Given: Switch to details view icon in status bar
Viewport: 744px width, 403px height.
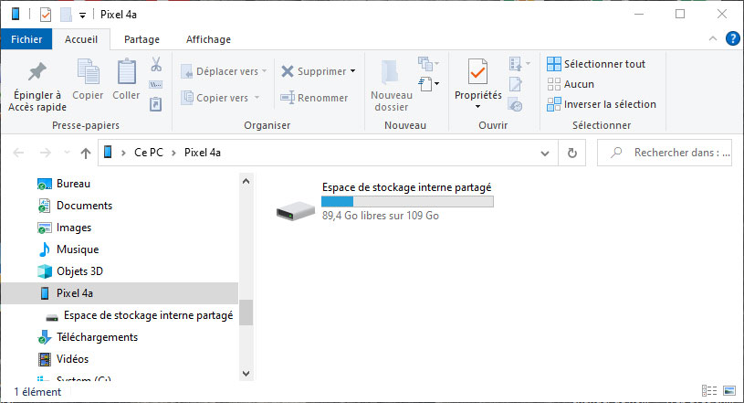Looking at the screenshot, I should [709, 390].
